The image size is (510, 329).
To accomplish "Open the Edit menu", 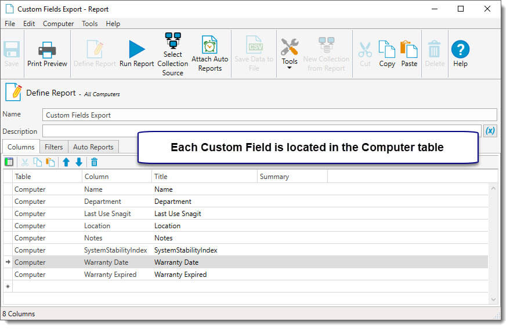I will [x=29, y=24].
